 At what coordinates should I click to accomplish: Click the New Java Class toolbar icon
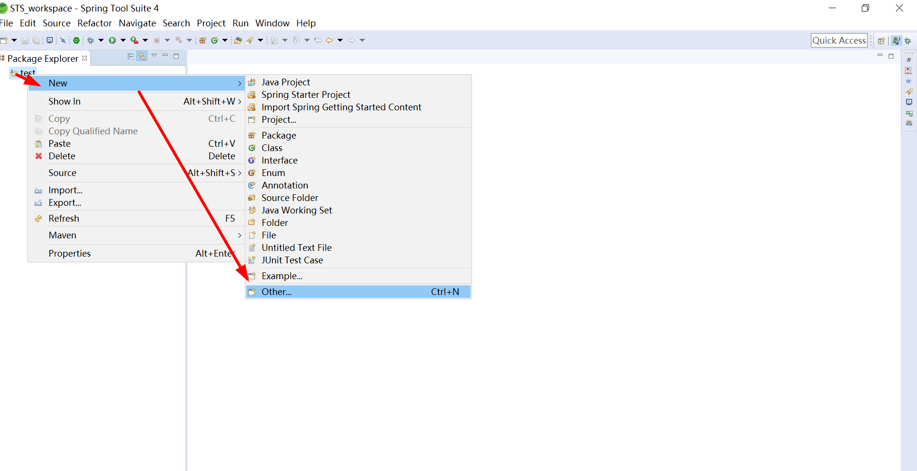tap(215, 40)
